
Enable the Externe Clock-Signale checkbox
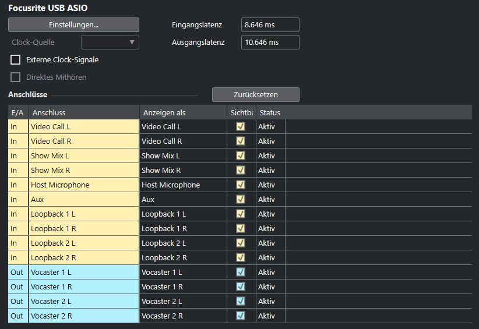[x=16, y=59]
